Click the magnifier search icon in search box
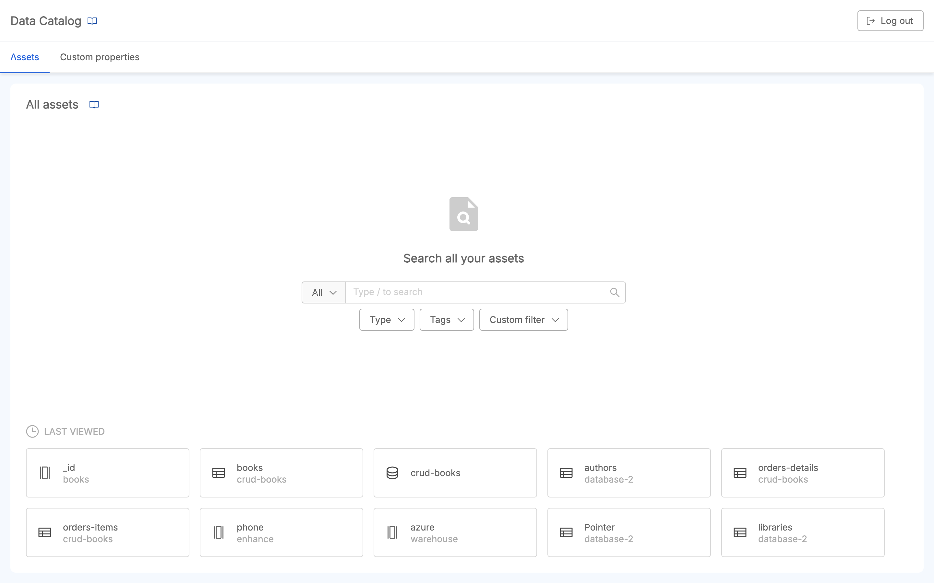 pyautogui.click(x=615, y=292)
